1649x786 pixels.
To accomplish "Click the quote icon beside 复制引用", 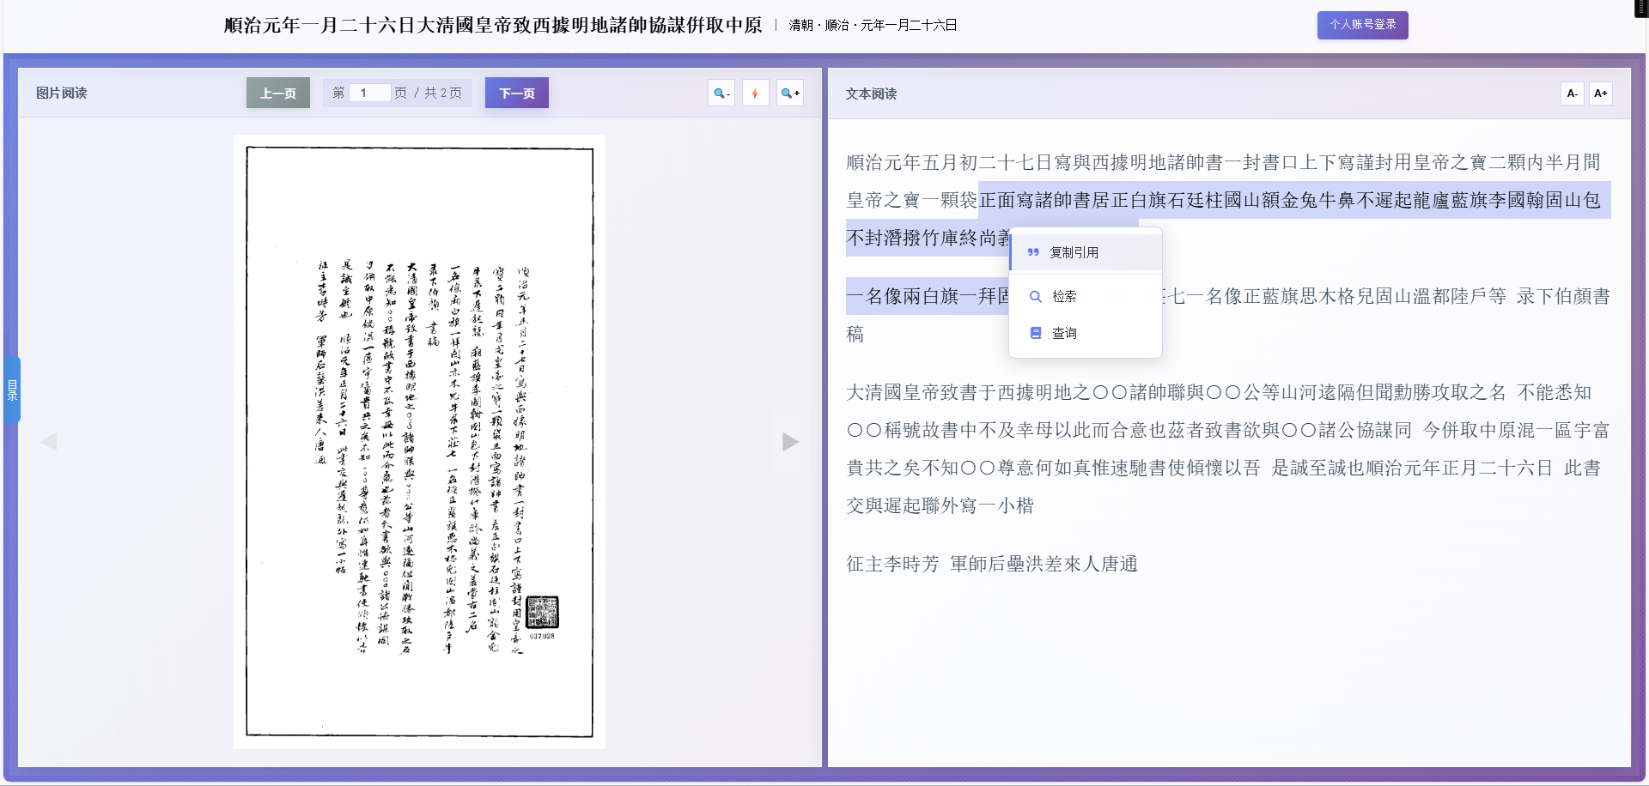I will [1034, 252].
